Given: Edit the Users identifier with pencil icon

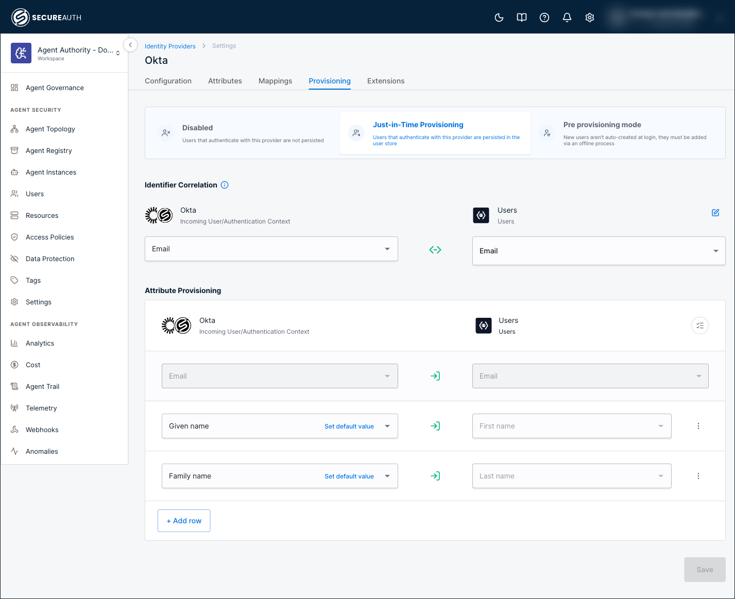Looking at the screenshot, I should tap(715, 213).
